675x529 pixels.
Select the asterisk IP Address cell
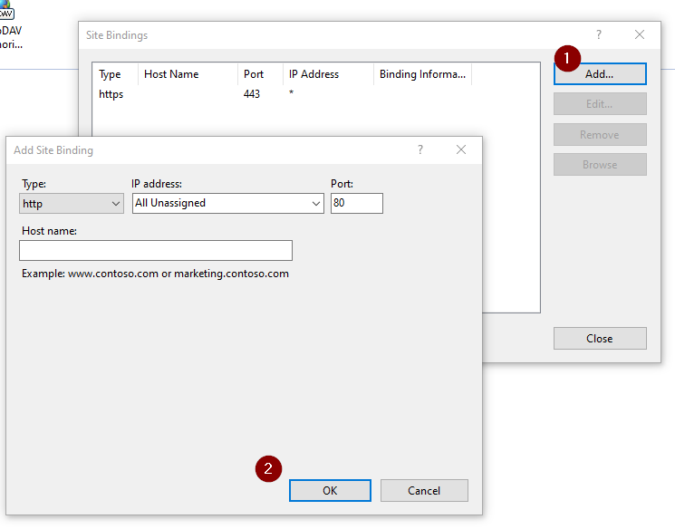point(292,93)
